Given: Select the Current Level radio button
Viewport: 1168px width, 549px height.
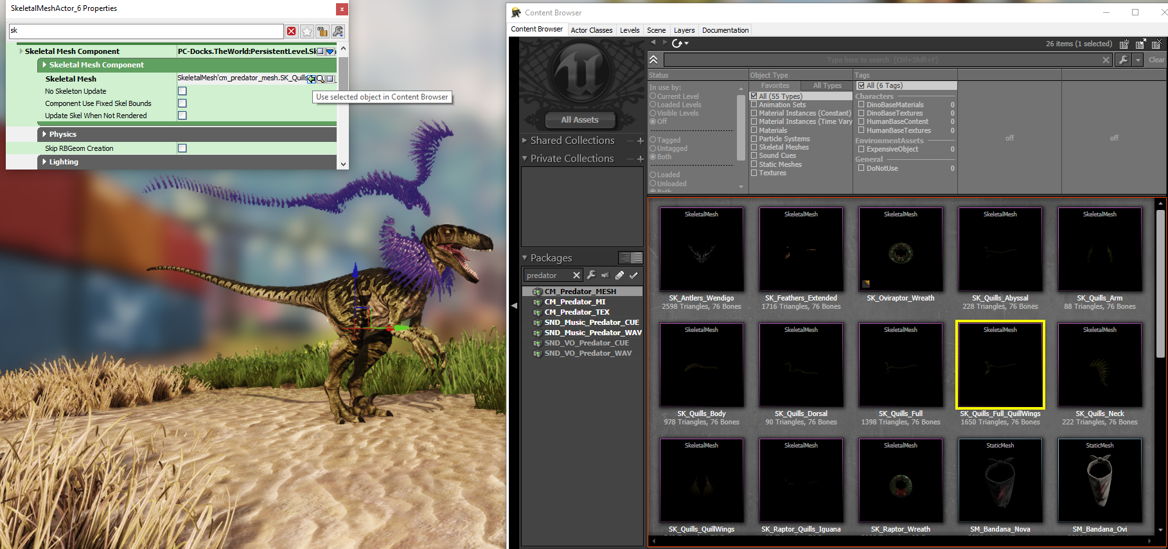Looking at the screenshot, I should click(653, 96).
